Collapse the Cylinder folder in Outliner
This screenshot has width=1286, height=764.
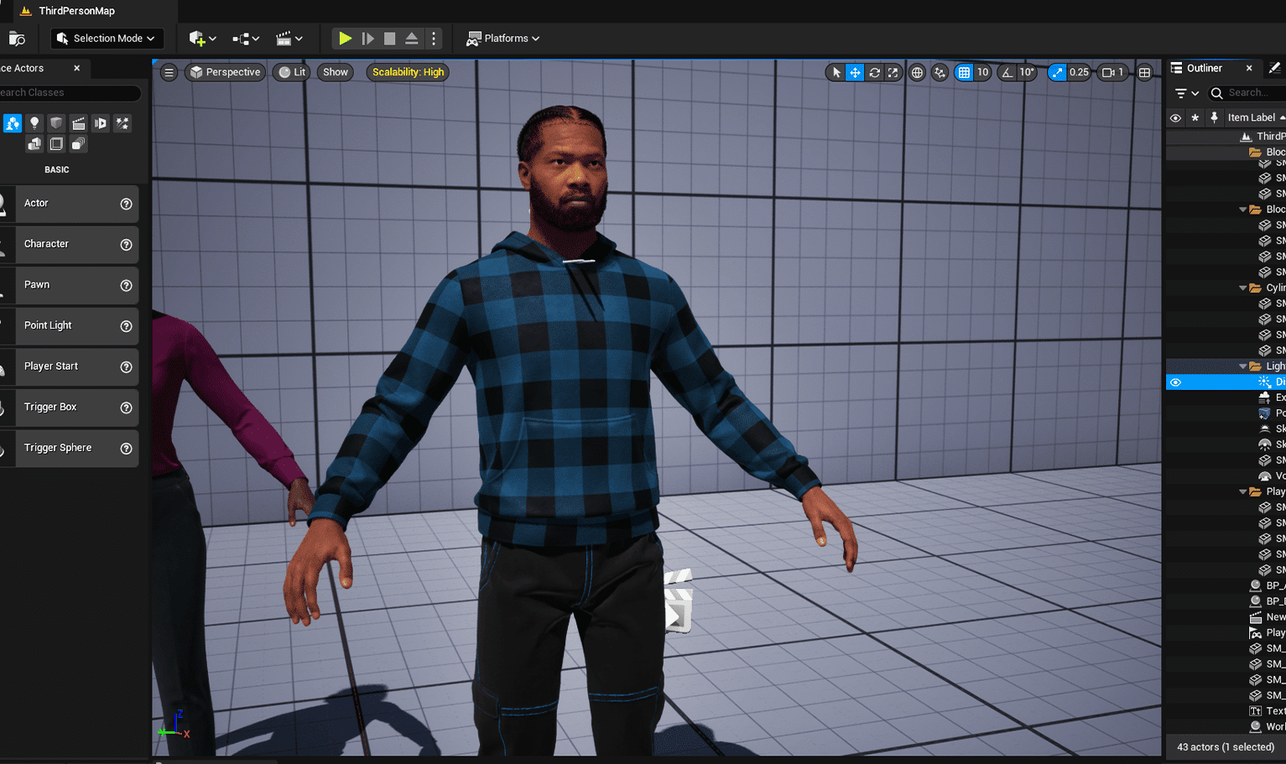click(1243, 288)
